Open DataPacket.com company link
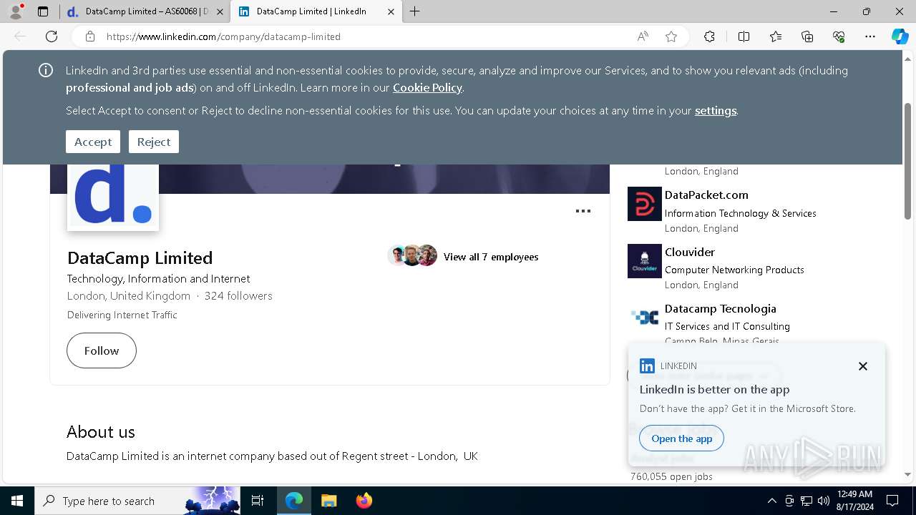This screenshot has height=515, width=916. (706, 195)
